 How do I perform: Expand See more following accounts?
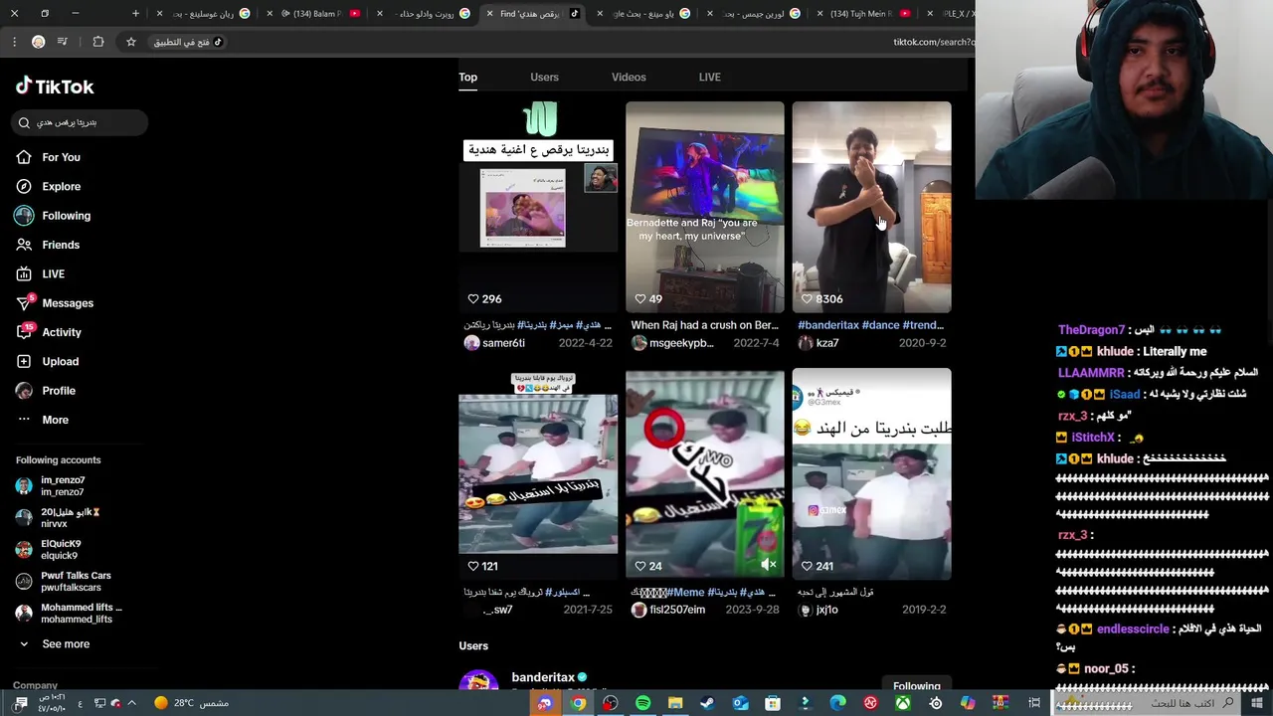pyautogui.click(x=54, y=644)
